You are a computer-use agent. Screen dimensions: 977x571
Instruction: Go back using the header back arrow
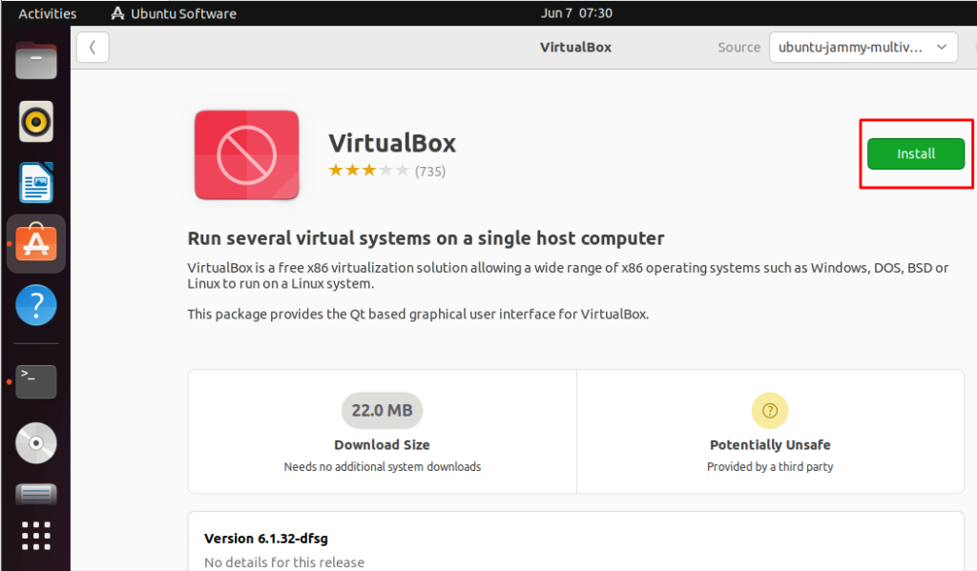(93, 48)
